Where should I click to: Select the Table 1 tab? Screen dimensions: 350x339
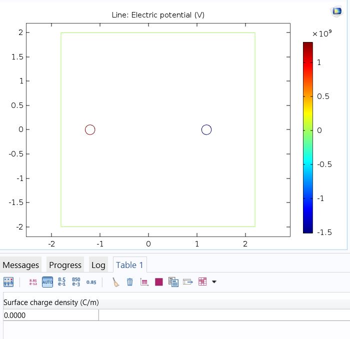click(129, 265)
